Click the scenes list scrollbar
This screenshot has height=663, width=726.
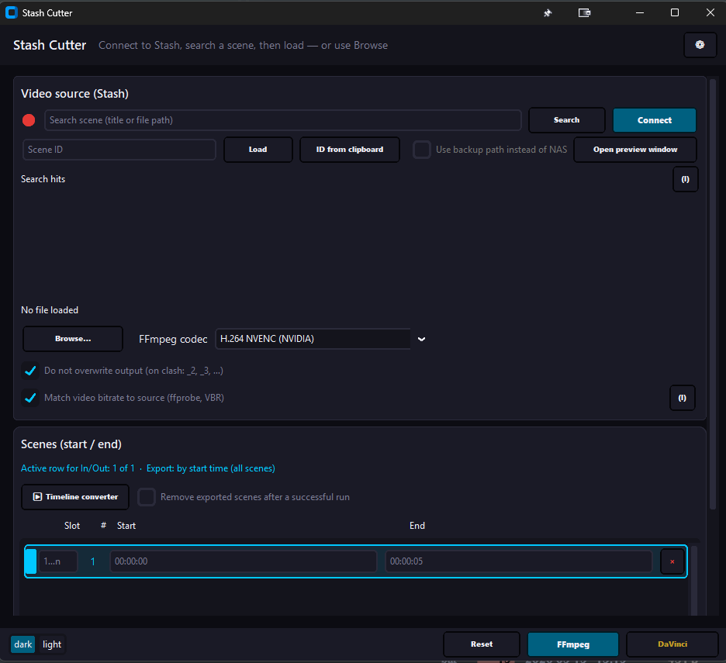tap(693, 581)
